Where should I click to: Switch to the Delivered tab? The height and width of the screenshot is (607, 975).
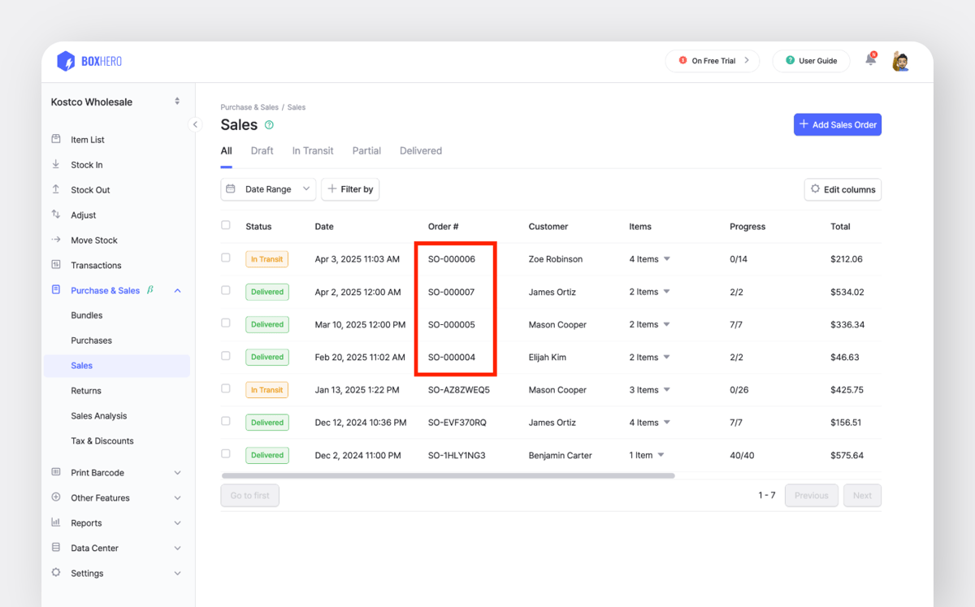tap(420, 150)
